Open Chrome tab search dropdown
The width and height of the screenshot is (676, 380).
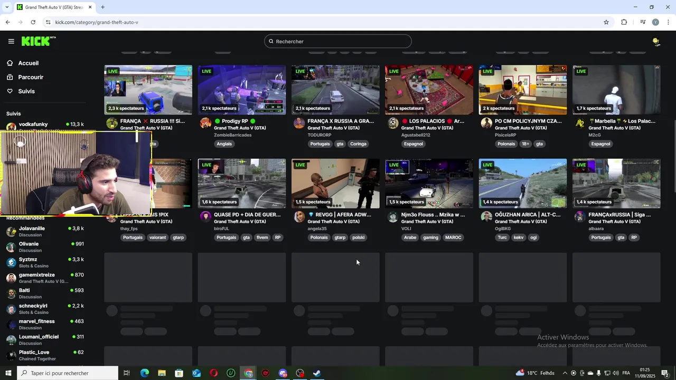point(7,7)
